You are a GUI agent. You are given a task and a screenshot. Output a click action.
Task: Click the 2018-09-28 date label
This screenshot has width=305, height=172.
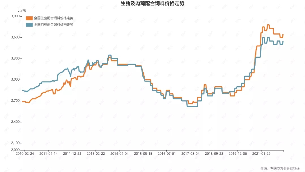tap(214, 154)
